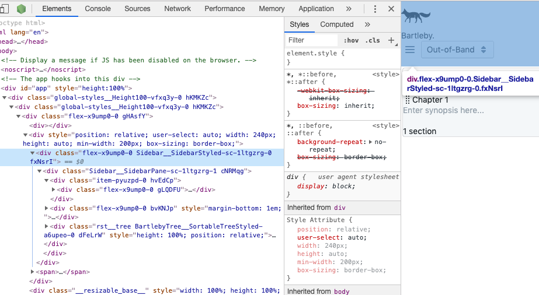Collapse the item-pyuzpd-0 hvEdCp div

(46, 180)
